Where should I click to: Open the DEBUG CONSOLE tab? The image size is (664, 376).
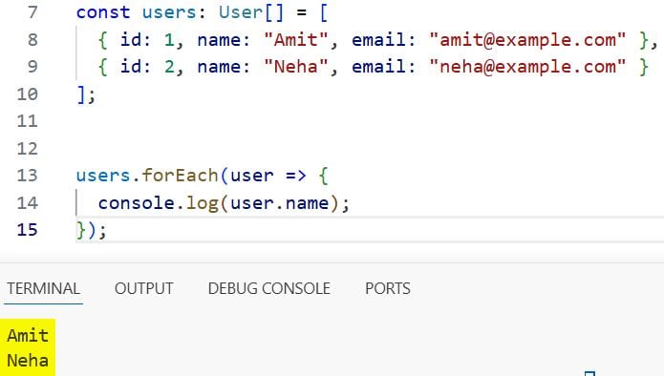[268, 288]
